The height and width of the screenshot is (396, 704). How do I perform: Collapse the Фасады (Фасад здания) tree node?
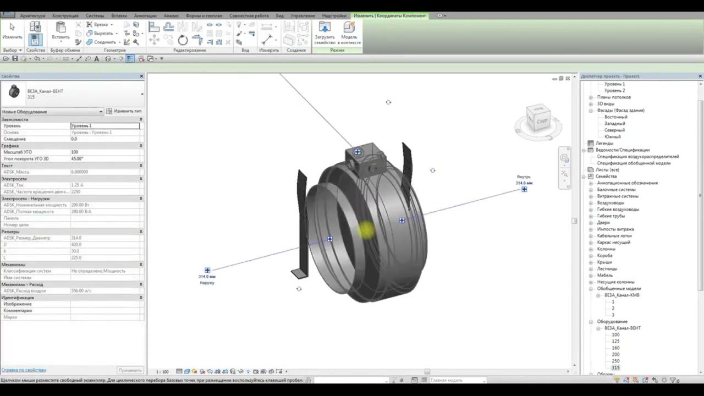(591, 111)
